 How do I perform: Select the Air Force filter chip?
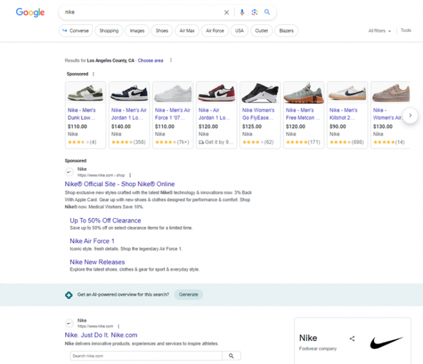tap(215, 30)
